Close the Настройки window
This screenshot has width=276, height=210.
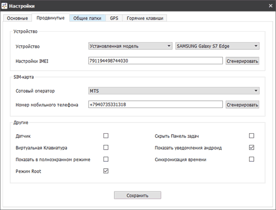click(x=270, y=6)
